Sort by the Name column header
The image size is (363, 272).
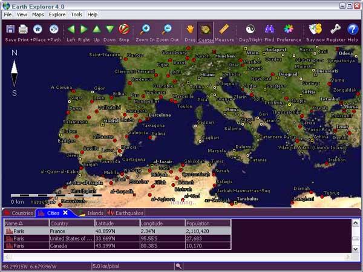point(26,224)
